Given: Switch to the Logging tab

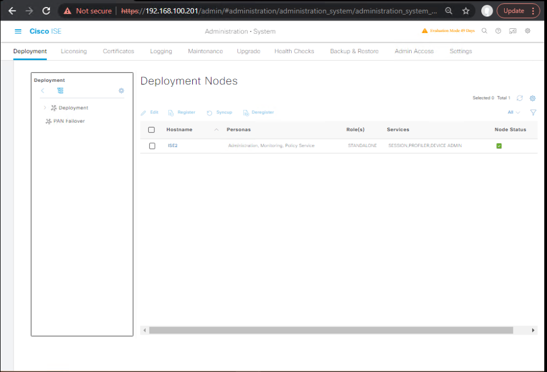Looking at the screenshot, I should [x=161, y=51].
